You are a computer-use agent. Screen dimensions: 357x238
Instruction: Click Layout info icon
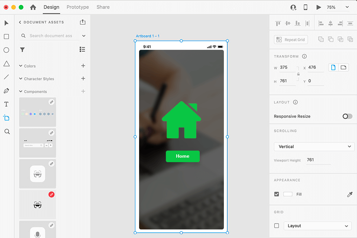(295, 102)
